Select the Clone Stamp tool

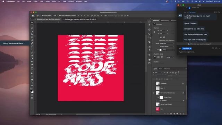(x=32, y=49)
